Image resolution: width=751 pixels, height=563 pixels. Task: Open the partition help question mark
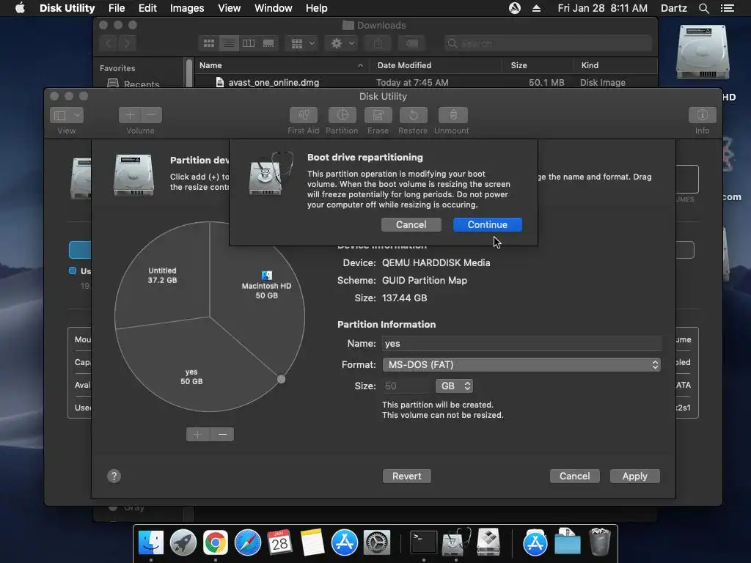point(114,476)
